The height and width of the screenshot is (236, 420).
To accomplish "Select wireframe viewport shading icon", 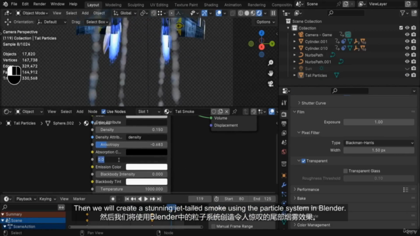I will 241,13.
